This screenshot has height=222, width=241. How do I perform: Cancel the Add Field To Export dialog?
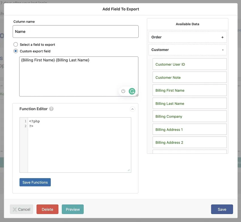[21, 209]
